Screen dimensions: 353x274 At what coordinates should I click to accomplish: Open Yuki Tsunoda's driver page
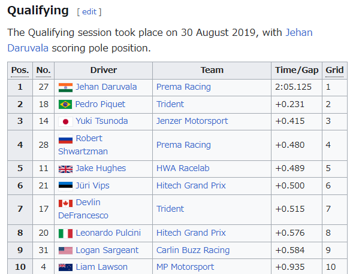click(102, 121)
